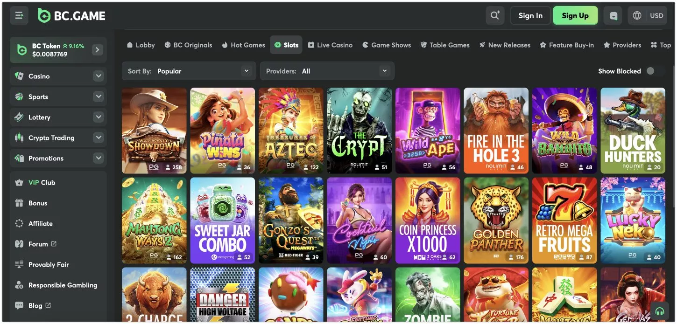Open the chat icon in header
Viewport: 677px width, 324px height.
click(x=614, y=15)
